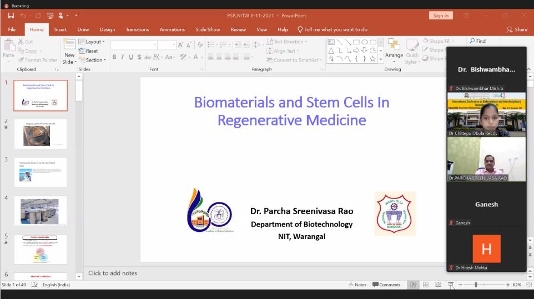Image resolution: width=534 pixels, height=299 pixels.
Task: Click the Save icon in title bar
Action: pyautogui.click(x=11, y=16)
